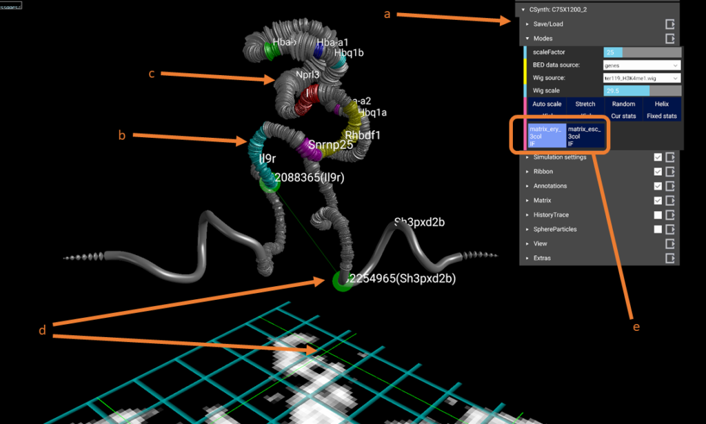Enable the SphereParticles checkbox

point(658,230)
